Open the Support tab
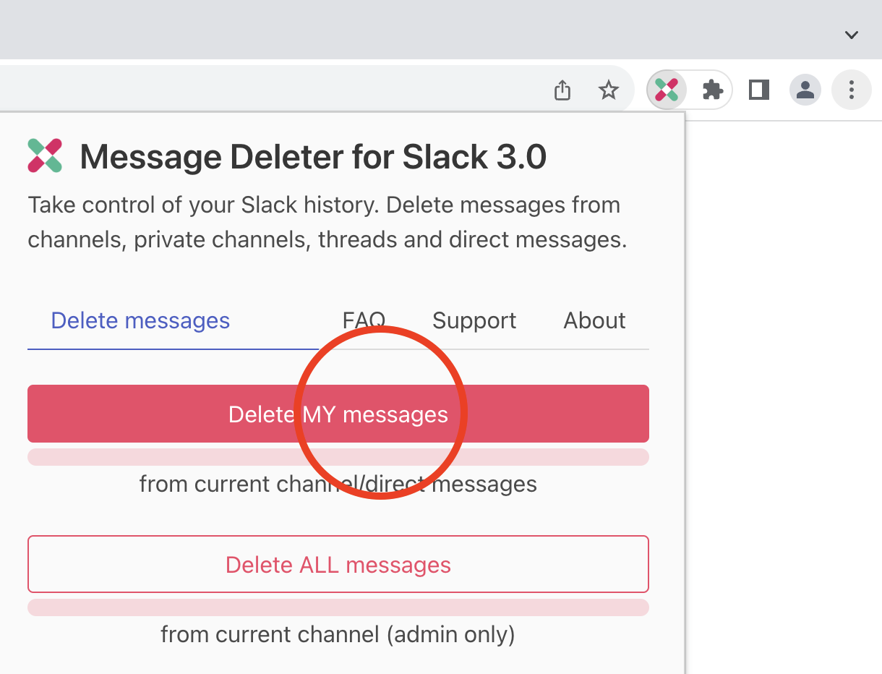 tap(474, 320)
